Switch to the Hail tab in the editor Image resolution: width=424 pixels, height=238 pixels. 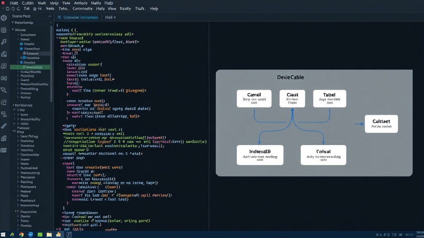[110, 17]
